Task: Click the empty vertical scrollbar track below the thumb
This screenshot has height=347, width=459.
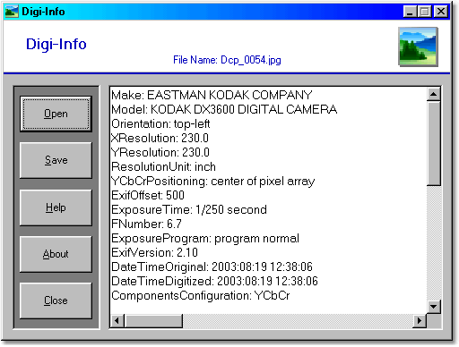Action: (x=433, y=242)
